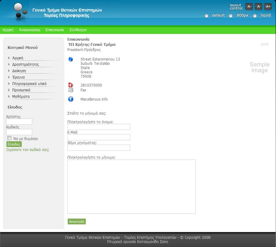Open 'Ξεχάσατε τον κωδικό σας;' link

pyautogui.click(x=28, y=150)
